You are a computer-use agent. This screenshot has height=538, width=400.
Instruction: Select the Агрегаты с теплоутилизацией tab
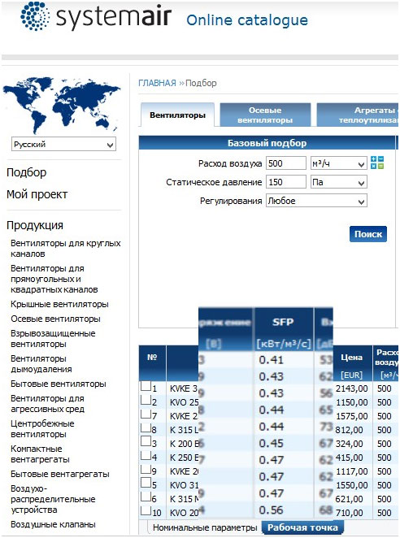(358, 115)
